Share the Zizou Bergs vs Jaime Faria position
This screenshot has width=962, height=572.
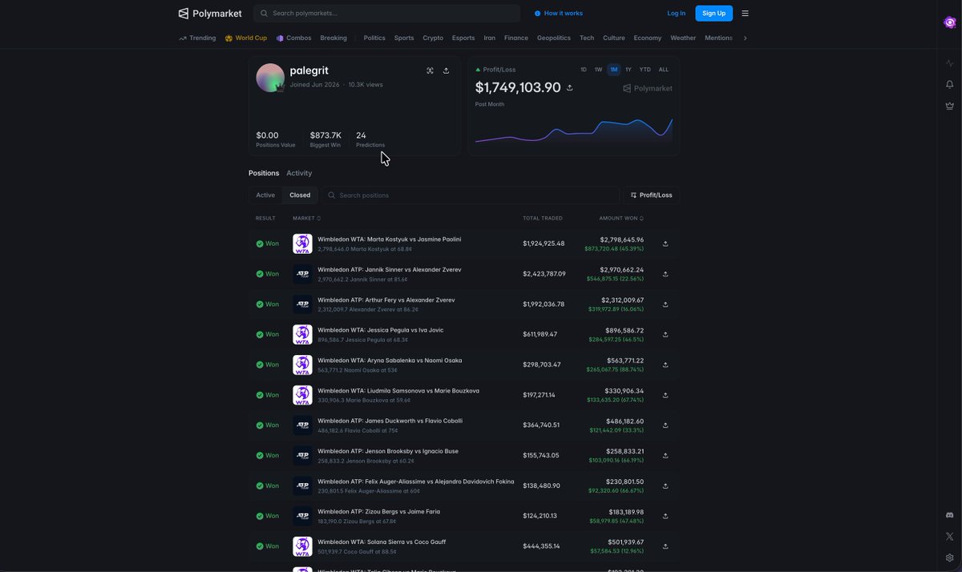point(665,516)
